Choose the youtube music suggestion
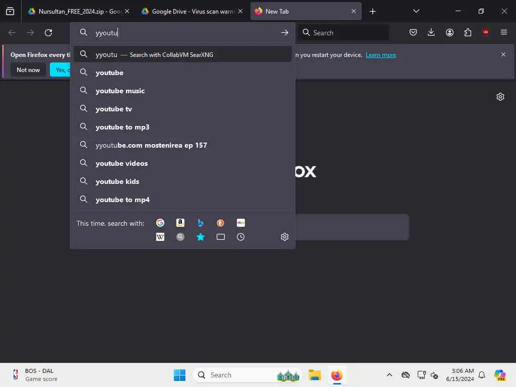Image resolution: width=516 pixels, height=387 pixels. click(x=182, y=91)
